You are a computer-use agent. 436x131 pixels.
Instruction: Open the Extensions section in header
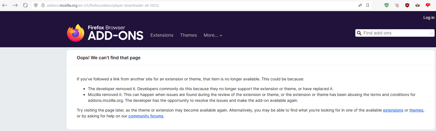pos(162,35)
